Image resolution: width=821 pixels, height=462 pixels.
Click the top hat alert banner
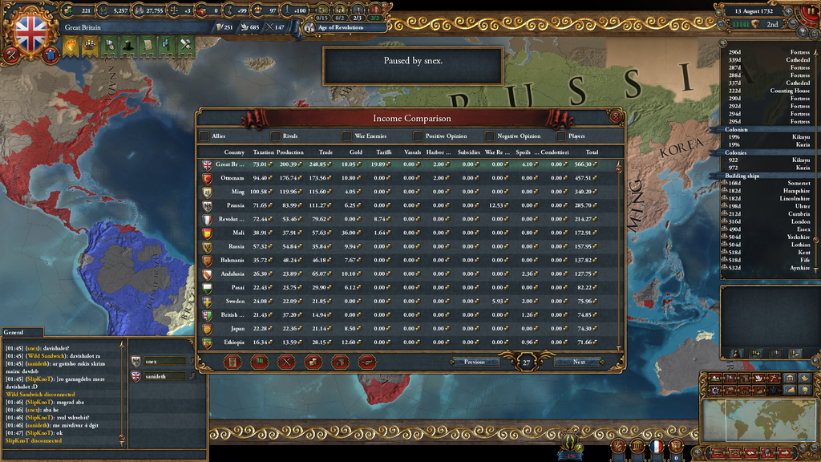(129, 46)
